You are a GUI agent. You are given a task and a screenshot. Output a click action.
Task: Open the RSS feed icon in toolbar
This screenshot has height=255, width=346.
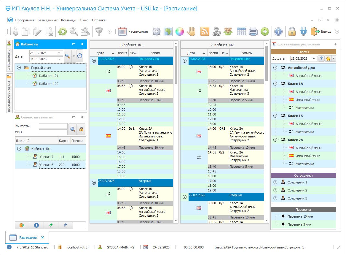tap(205, 31)
